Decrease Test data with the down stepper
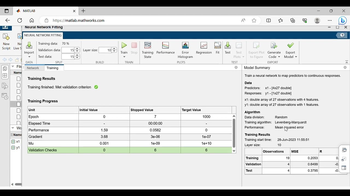The image size is (350, 196). click(x=77, y=58)
